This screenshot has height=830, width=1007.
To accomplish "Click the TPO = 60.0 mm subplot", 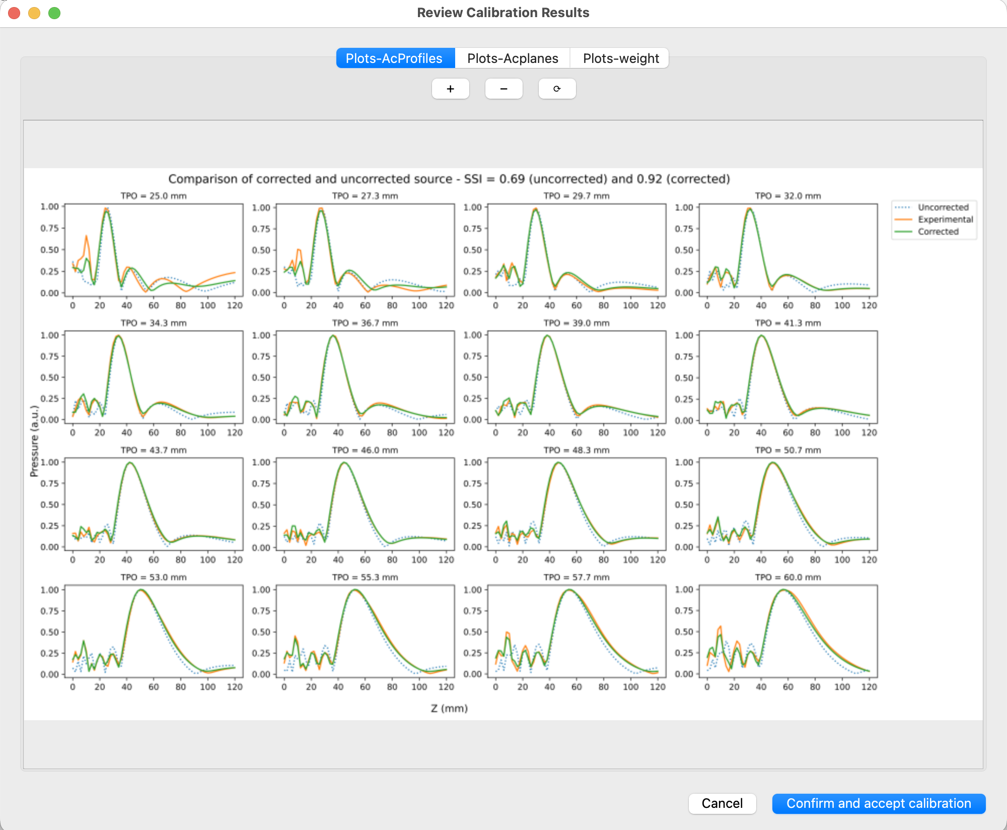I will point(788,631).
